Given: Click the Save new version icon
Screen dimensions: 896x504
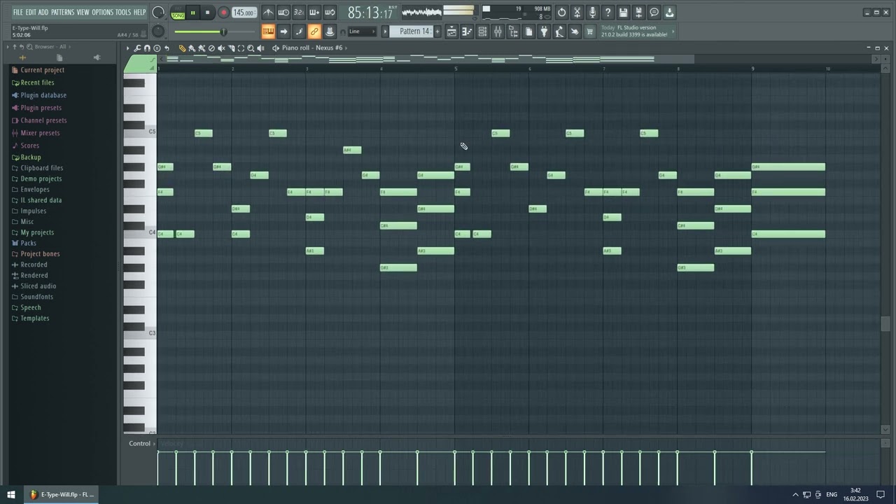Looking at the screenshot, I should pyautogui.click(x=638, y=12).
